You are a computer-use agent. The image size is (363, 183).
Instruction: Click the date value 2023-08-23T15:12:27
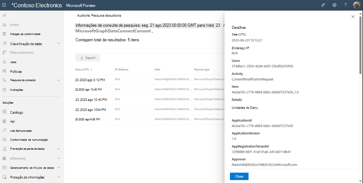point(247,40)
